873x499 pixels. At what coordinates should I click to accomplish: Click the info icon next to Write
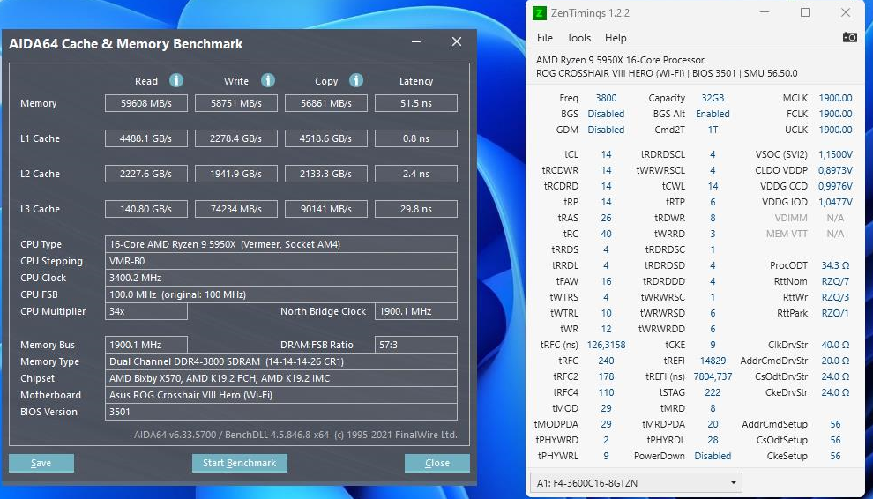click(x=268, y=80)
